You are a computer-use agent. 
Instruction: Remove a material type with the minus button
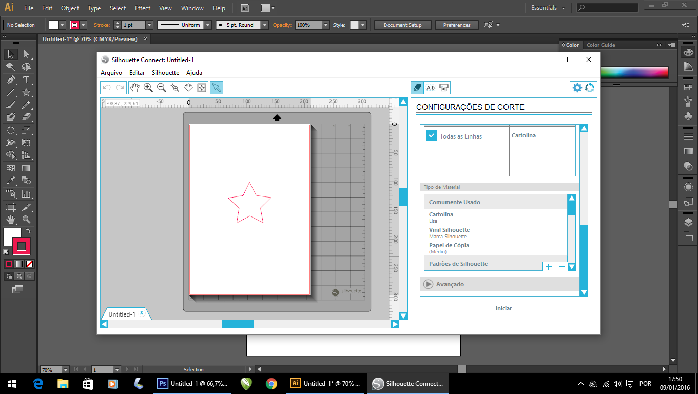[x=561, y=267]
